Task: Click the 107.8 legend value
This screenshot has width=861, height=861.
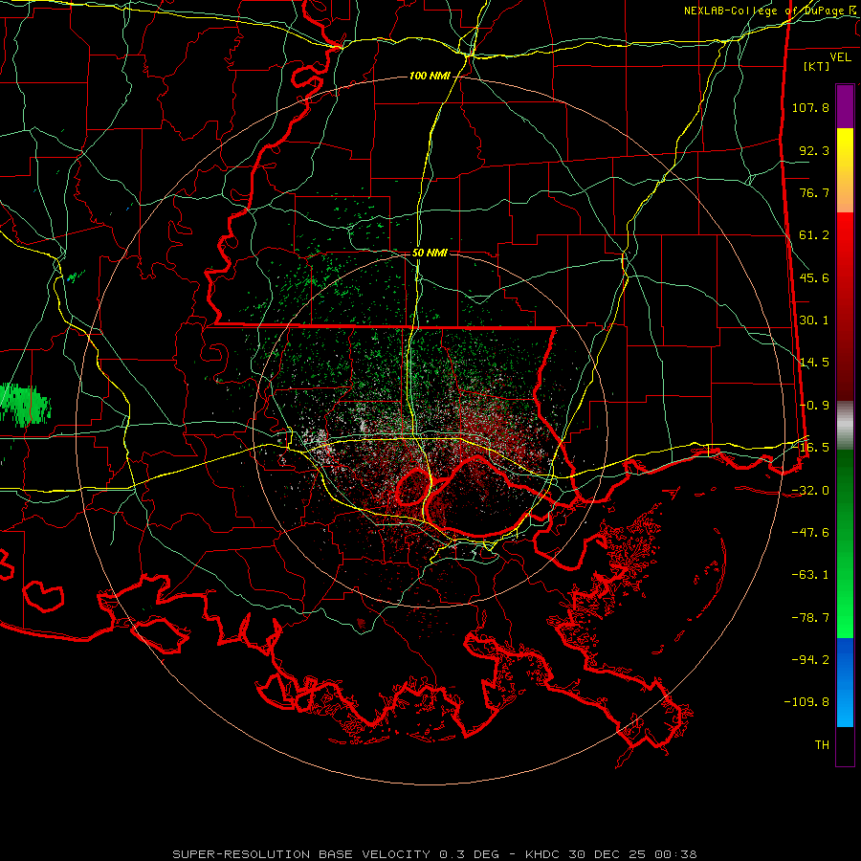Action: click(810, 107)
